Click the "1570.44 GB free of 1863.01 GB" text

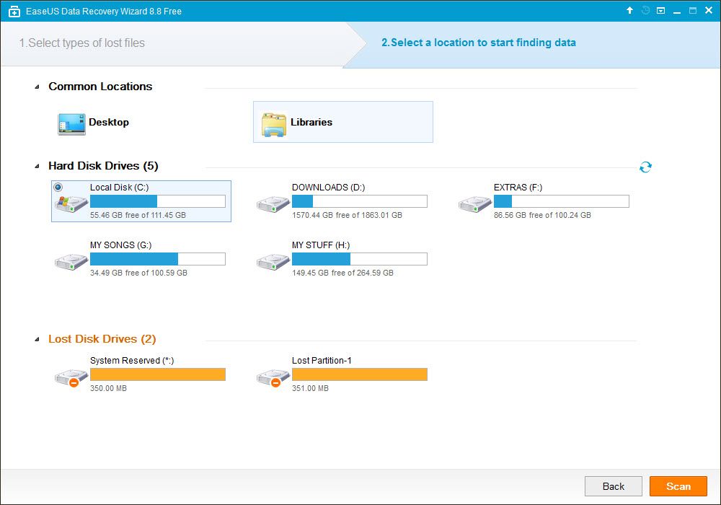click(348, 215)
